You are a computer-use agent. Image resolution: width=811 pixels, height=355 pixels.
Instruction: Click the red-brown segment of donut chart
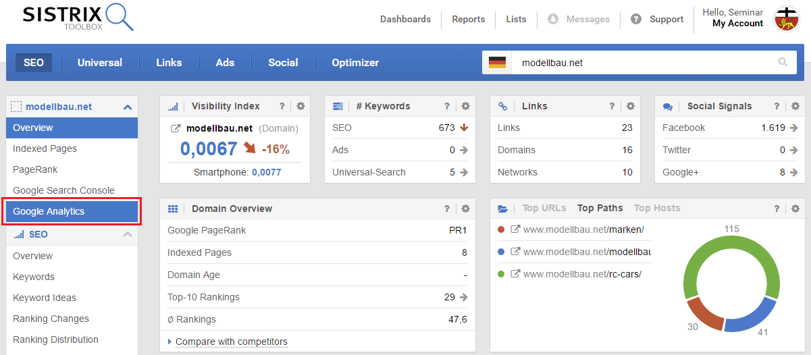(x=704, y=315)
